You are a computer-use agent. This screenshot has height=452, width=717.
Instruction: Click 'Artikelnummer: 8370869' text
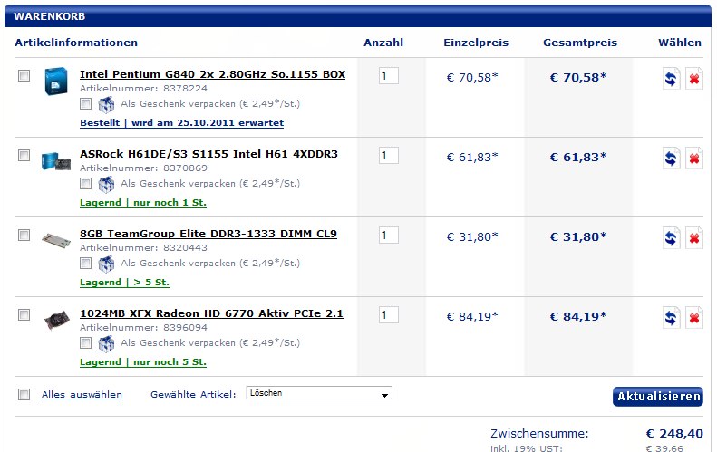(x=143, y=168)
